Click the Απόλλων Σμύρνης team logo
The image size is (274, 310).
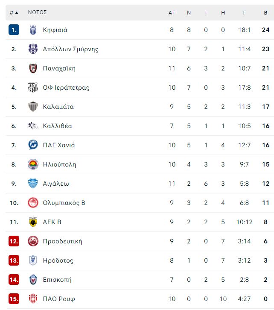33,49
